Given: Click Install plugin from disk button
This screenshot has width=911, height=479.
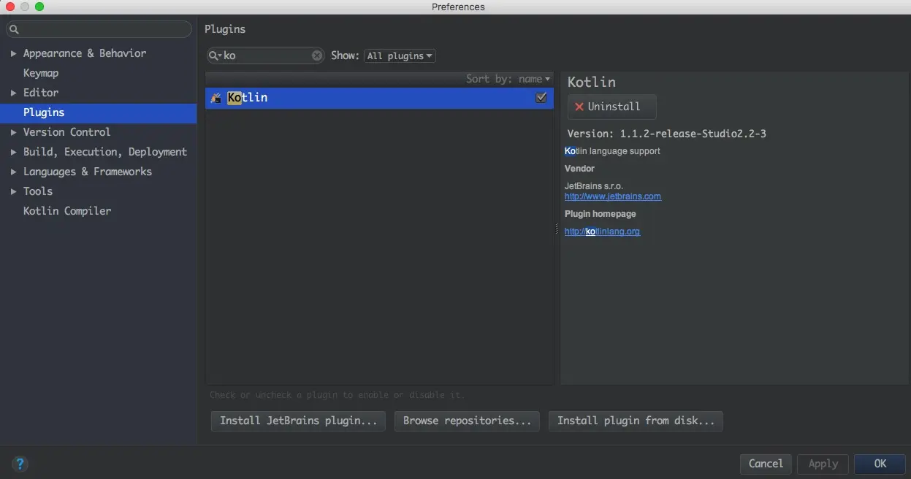Looking at the screenshot, I should coord(636,421).
